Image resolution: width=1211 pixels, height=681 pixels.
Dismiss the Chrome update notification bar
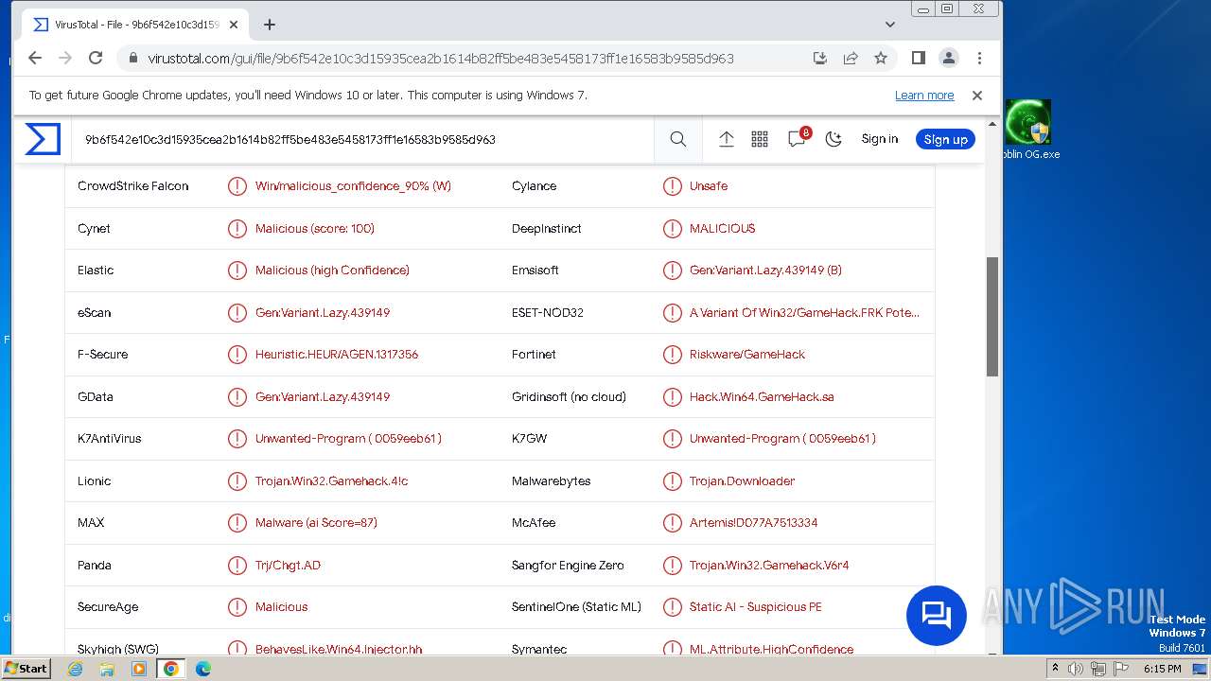(x=977, y=96)
